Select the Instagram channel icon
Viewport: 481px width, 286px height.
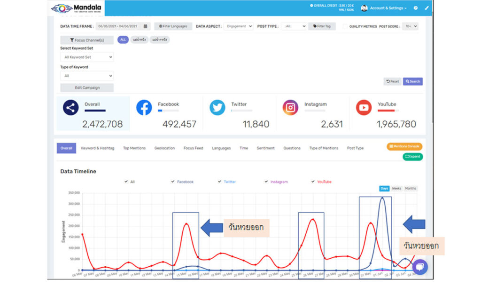[x=290, y=108]
